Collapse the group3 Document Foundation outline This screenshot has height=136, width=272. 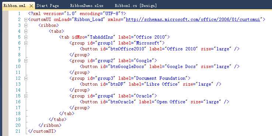[26, 78]
